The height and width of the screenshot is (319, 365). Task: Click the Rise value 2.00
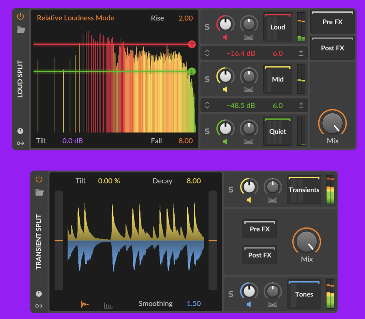tap(185, 18)
